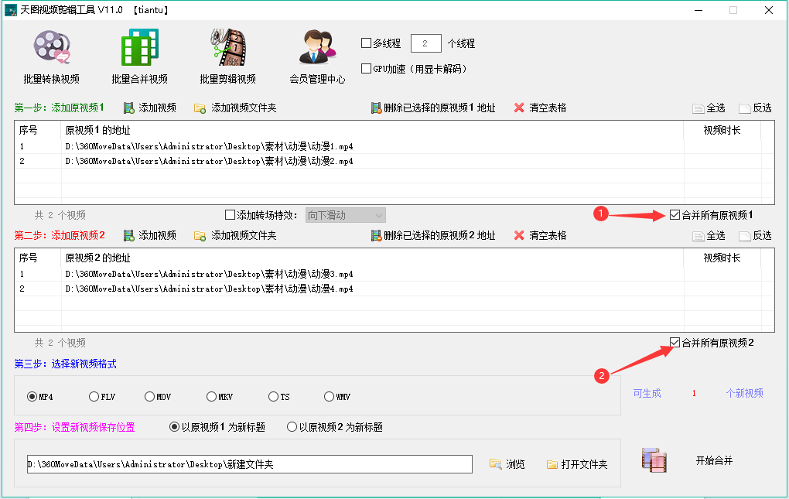The image size is (789, 499).
Task: Click 添加视频 icon in step one
Action: point(129,108)
